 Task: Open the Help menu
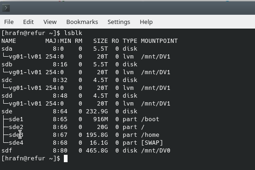146,22
